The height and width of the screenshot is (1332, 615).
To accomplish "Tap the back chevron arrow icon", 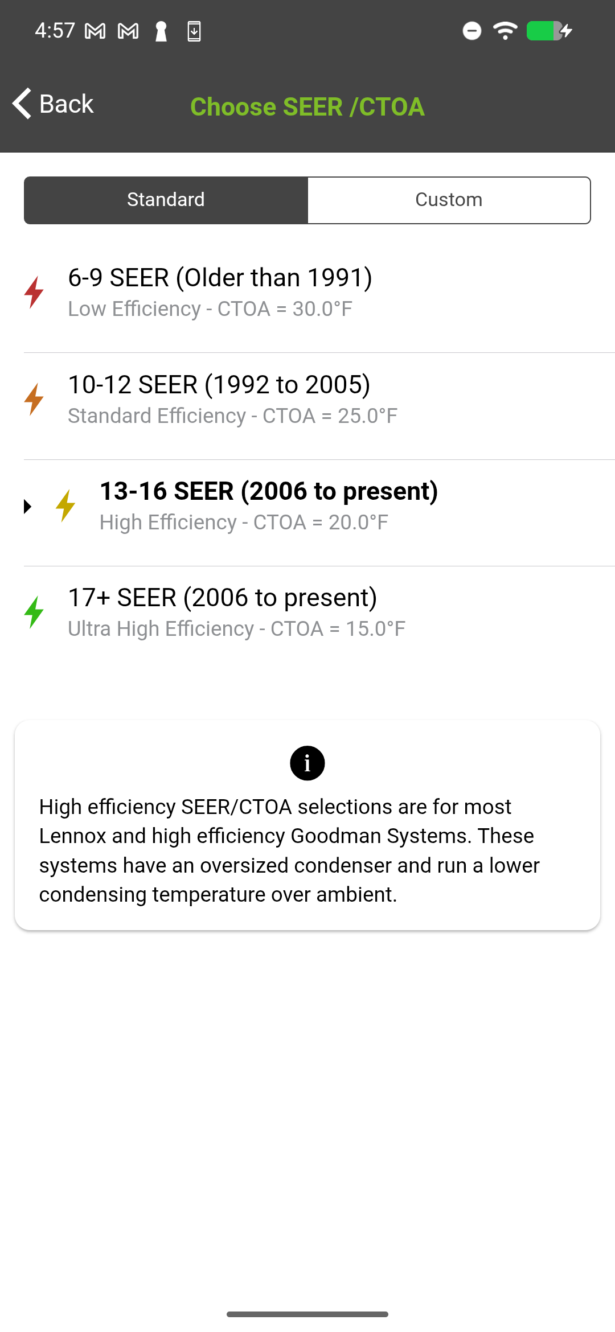I will click(20, 104).
